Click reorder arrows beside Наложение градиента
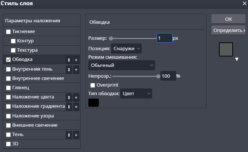Image resolution: width=248 pixels, height=152 pixels. click(69, 107)
